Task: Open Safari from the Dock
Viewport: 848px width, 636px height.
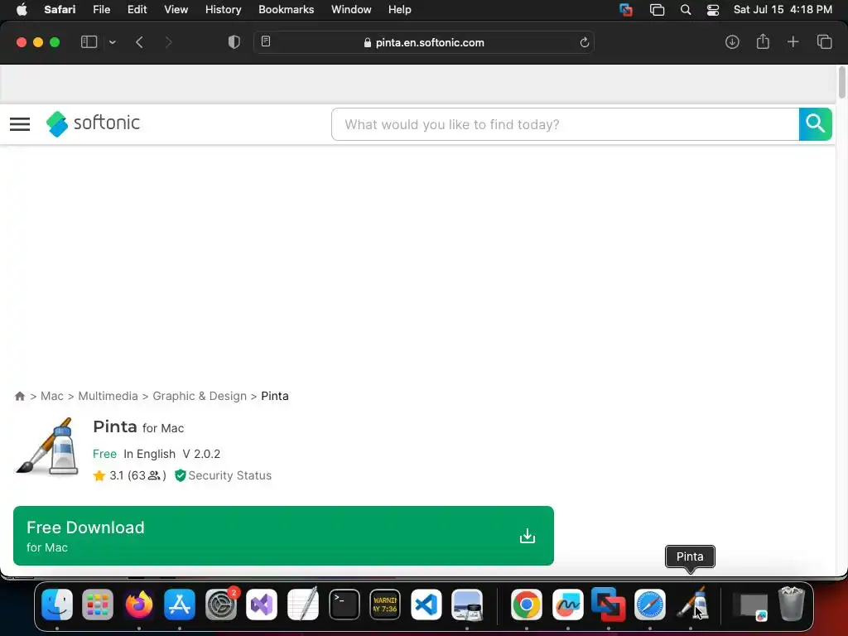Action: point(649,604)
